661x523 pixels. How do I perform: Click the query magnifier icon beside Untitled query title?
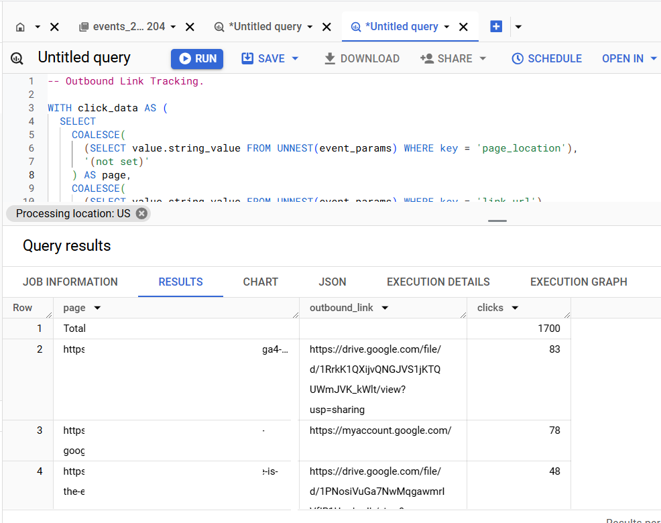pos(15,58)
